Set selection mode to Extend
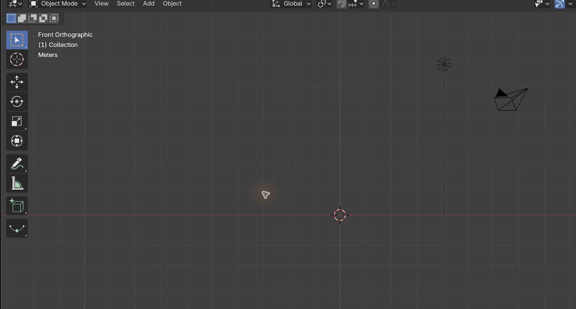This screenshot has height=309, width=576. point(22,19)
